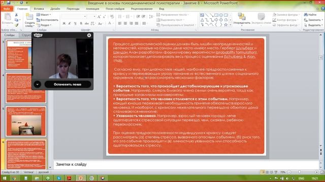325x182 pixels.
Task: Click the Вставить paste button
Action: 8,19
